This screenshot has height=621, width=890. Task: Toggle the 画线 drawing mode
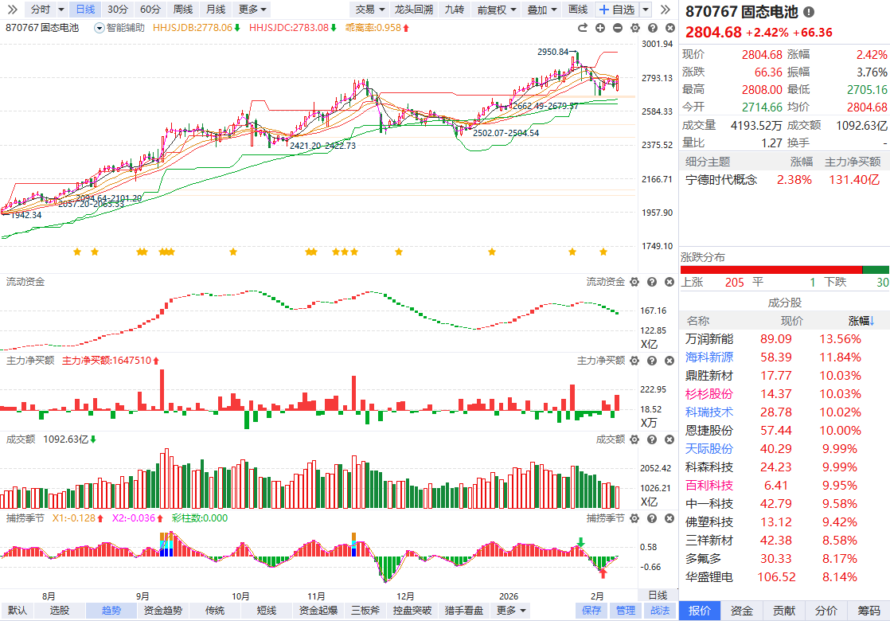point(577,10)
